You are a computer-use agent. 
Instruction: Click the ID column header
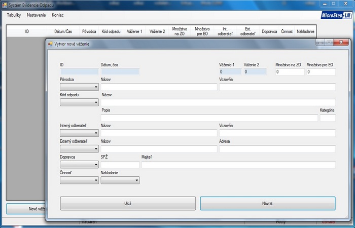click(27, 31)
